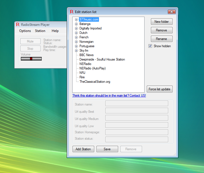Select the plain NERadio station
Screen dimensions: 204x173
pyautogui.click(x=85, y=64)
